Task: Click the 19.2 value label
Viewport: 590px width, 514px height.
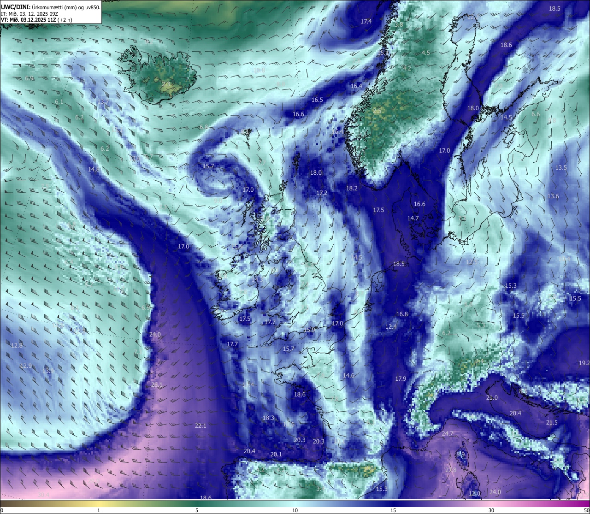Action: [x=584, y=363]
